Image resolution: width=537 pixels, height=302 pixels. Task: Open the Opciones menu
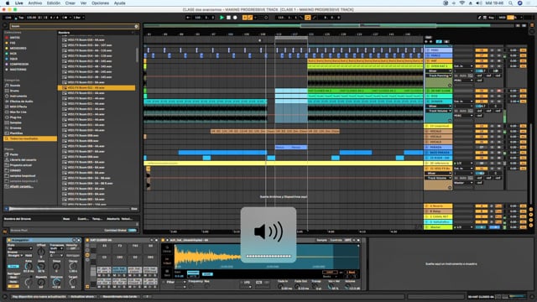[100, 3]
